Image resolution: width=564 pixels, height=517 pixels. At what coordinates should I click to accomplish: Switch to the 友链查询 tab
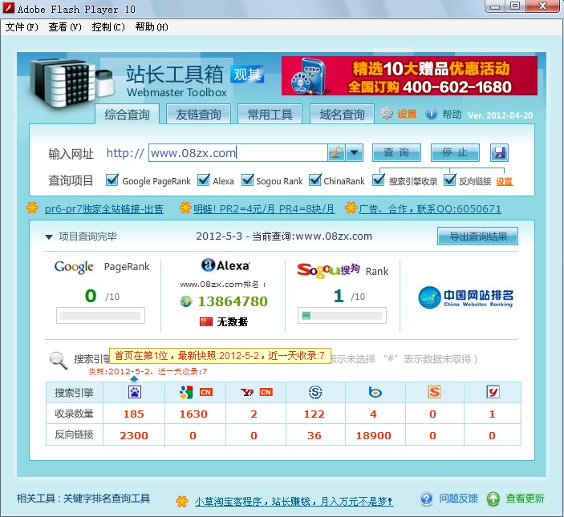point(198,115)
